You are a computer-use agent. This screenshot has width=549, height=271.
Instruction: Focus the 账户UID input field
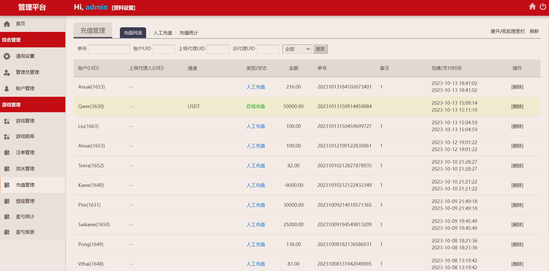click(x=164, y=49)
